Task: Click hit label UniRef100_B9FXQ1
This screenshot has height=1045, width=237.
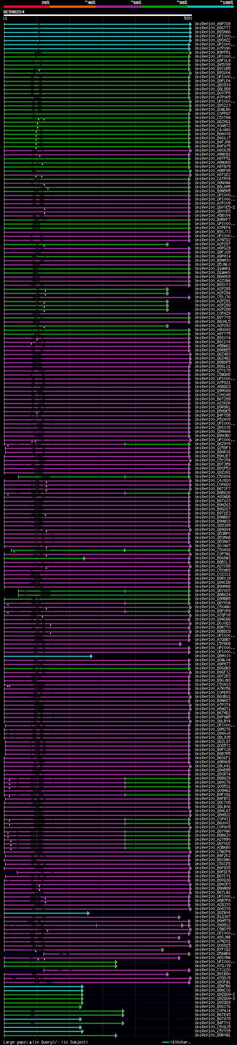Action: [213, 794]
